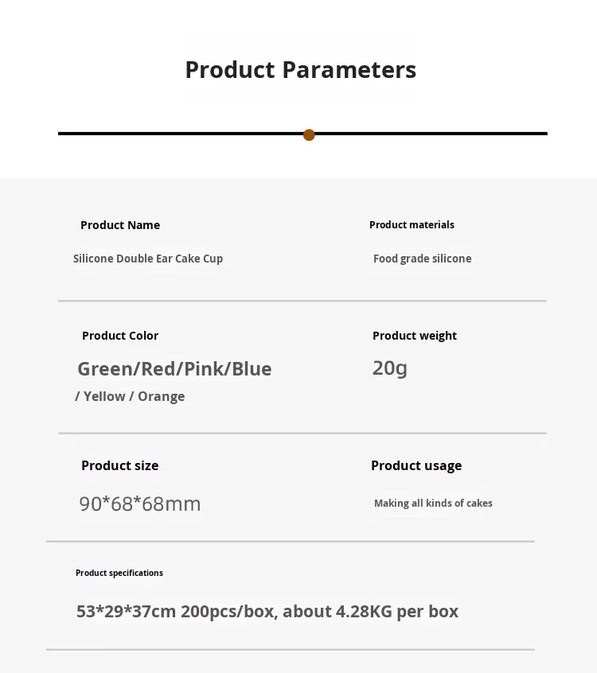Click the gray separator below Product Name row
Viewport: 597px width, 673px height.
(x=302, y=301)
